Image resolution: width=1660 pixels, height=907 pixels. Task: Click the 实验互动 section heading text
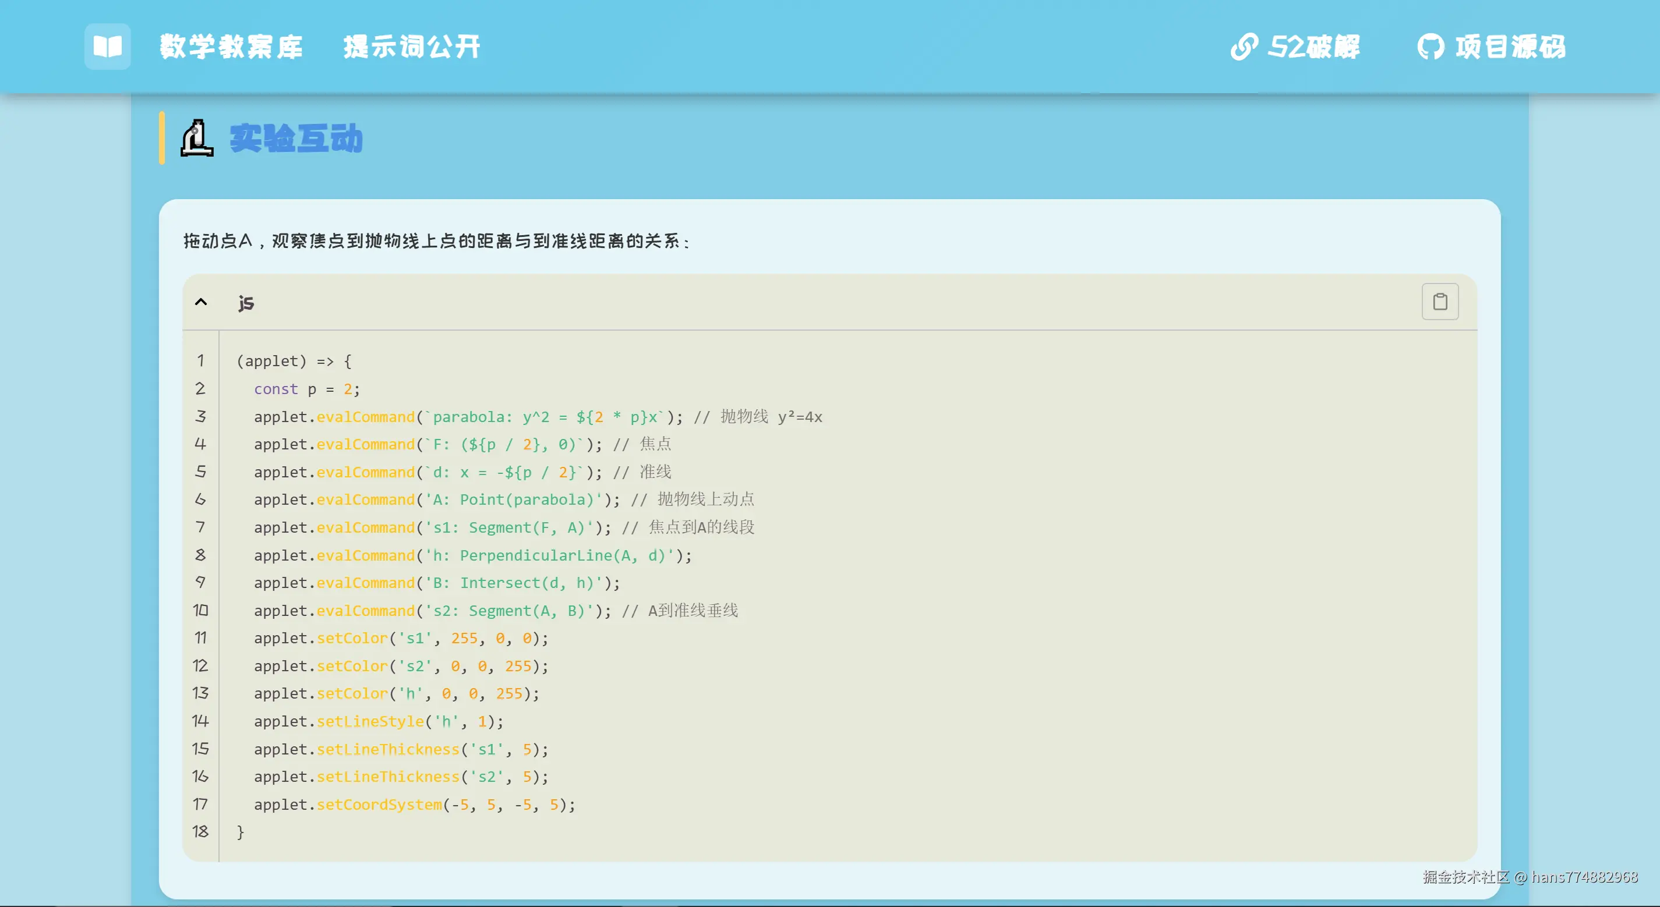(x=295, y=138)
